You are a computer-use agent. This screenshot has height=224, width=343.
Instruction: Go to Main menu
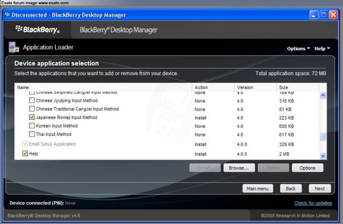click(x=258, y=188)
